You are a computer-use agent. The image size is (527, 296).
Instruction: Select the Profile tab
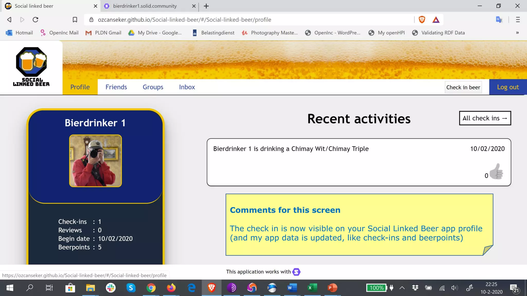[80, 87]
